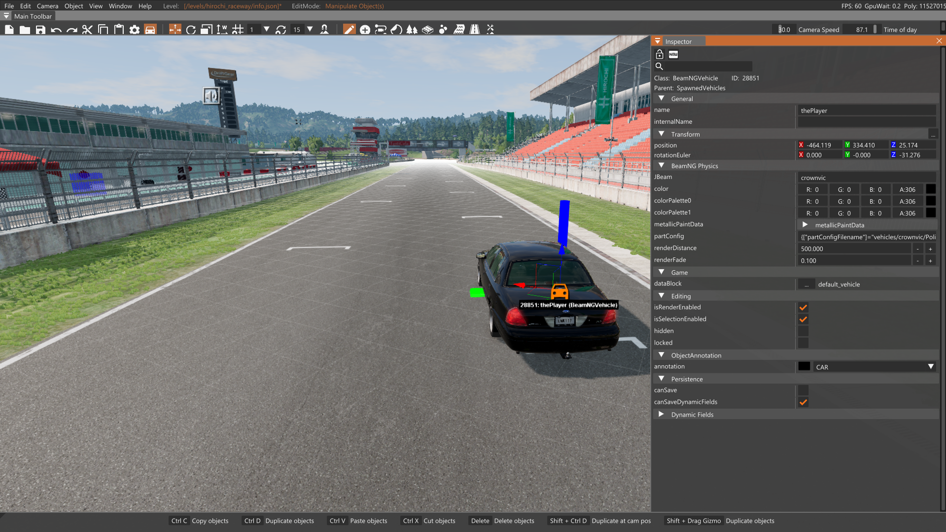Lock the Inspector with padlock icon
The width and height of the screenshot is (946, 532).
(x=659, y=54)
